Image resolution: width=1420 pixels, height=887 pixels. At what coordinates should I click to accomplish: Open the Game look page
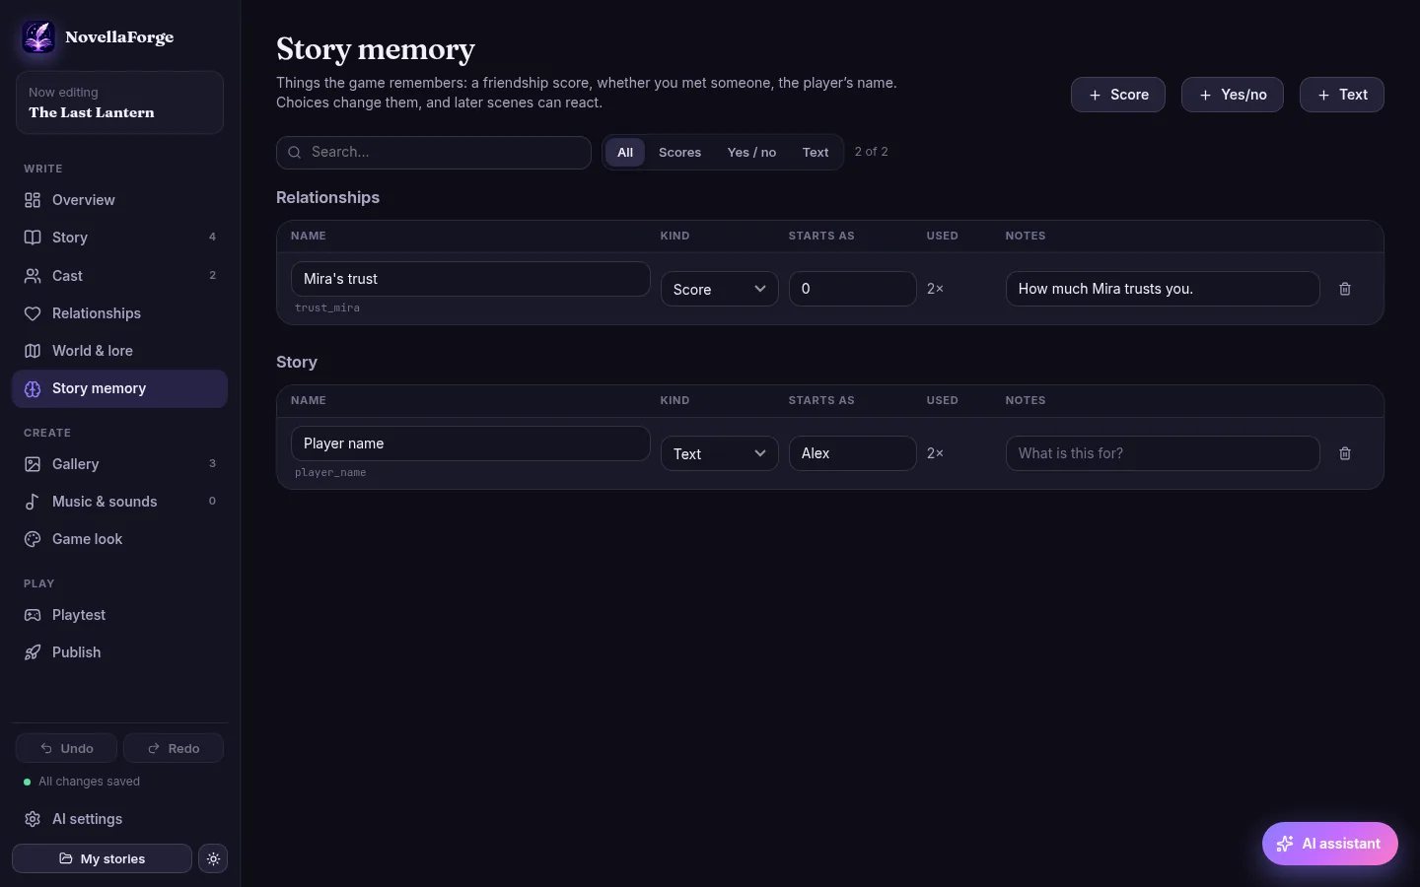point(119,539)
